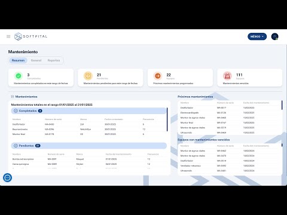287x215 pixels.
Task: Open the 22 upcoming maintenance card
Action: 180,78
